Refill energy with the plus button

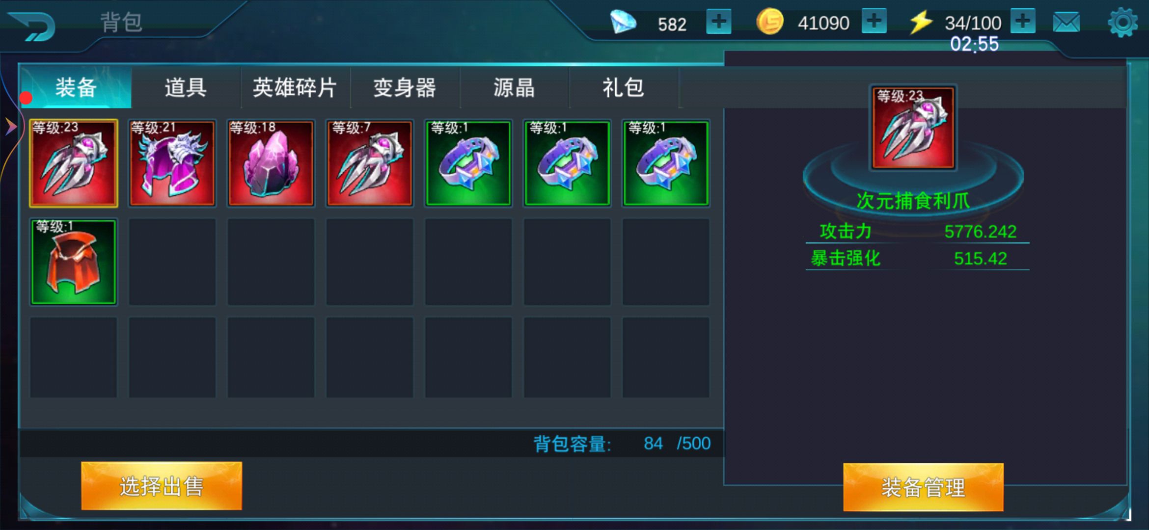click(1023, 21)
